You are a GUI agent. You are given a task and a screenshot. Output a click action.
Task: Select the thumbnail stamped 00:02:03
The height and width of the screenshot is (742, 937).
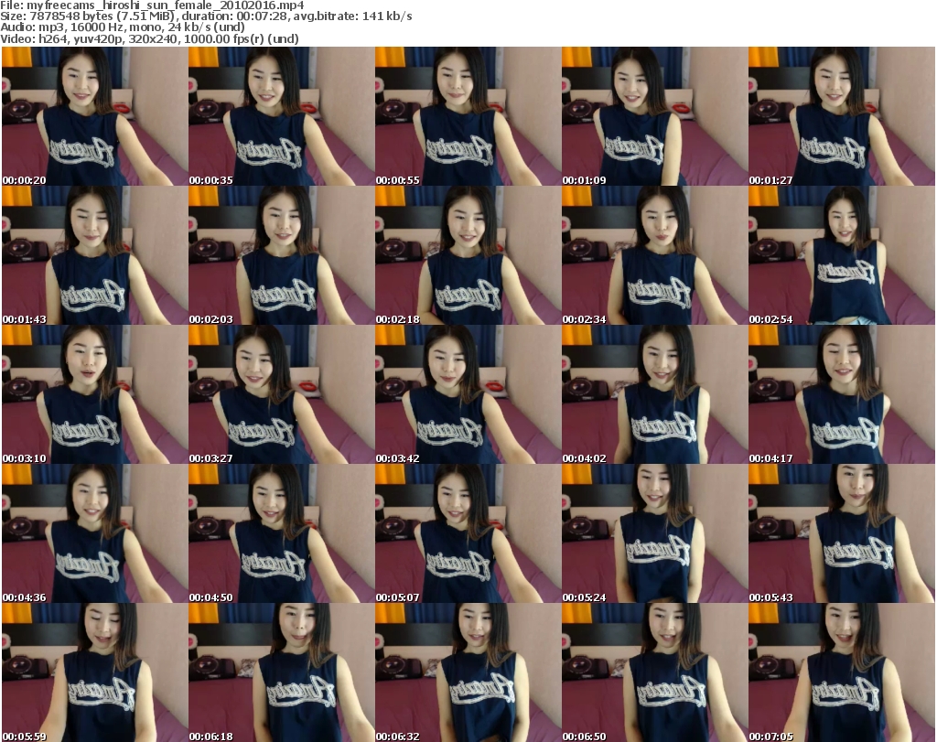click(282, 255)
